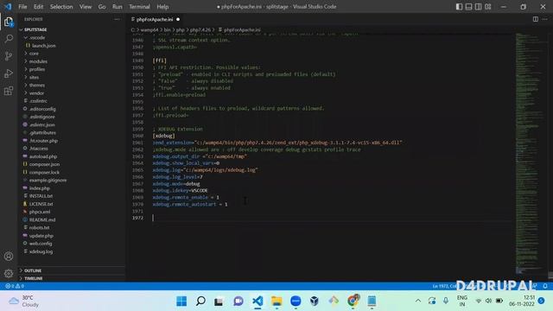Open the Edit menu
The height and width of the screenshot is (311, 553).
pyautogui.click(x=38, y=7)
